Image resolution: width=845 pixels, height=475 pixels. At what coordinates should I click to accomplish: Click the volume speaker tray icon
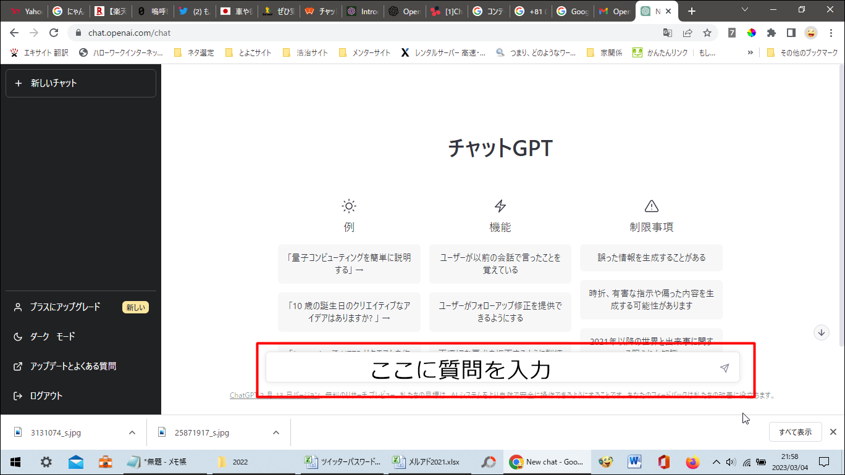[731, 461]
